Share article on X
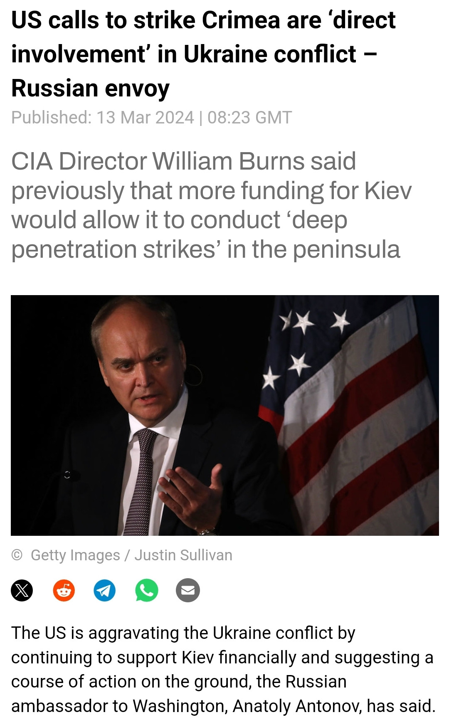This screenshot has width=449, height=727. pyautogui.click(x=22, y=590)
